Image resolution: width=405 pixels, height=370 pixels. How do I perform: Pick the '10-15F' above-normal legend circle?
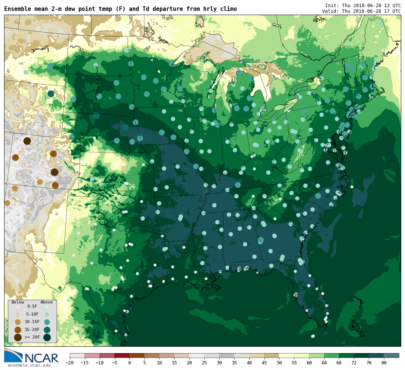click(x=47, y=322)
